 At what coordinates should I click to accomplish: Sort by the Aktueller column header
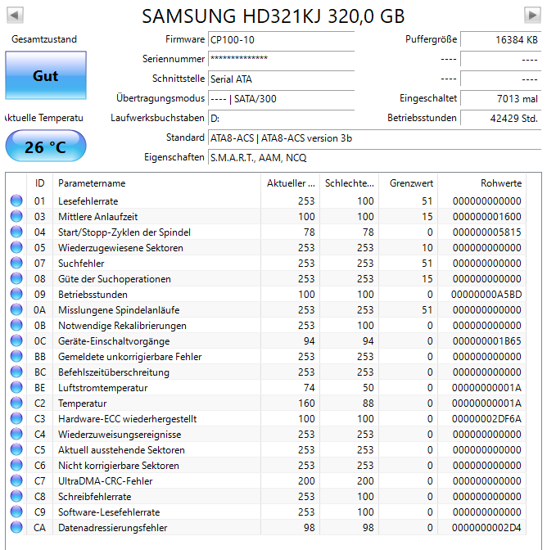[x=291, y=183]
